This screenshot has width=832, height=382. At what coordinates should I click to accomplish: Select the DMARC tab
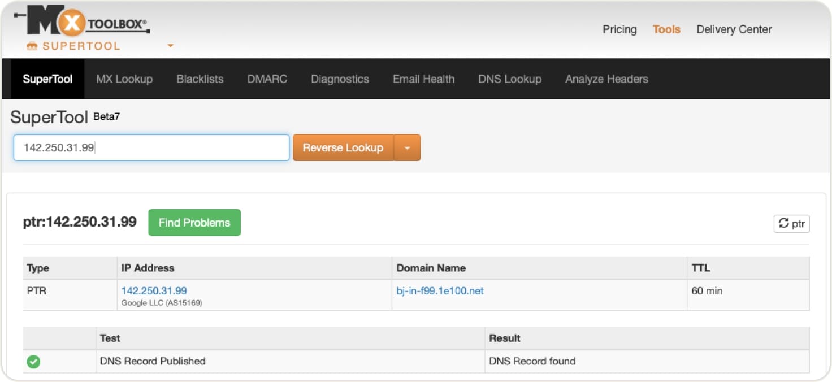(x=267, y=79)
